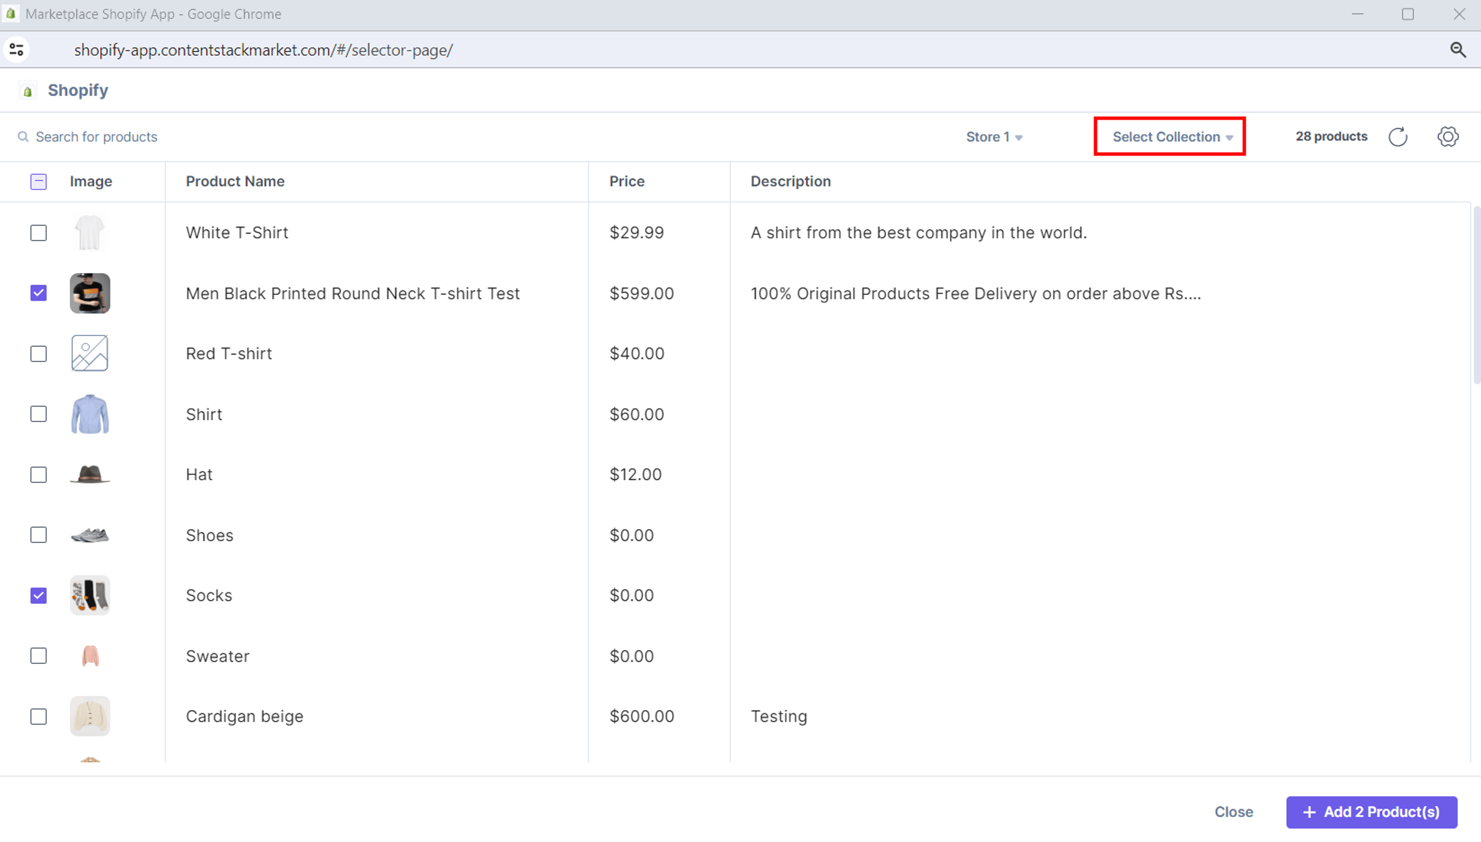Screen dimensions: 1481x842
Task: Click the vertical scrollbar of product list
Action: (1476, 295)
